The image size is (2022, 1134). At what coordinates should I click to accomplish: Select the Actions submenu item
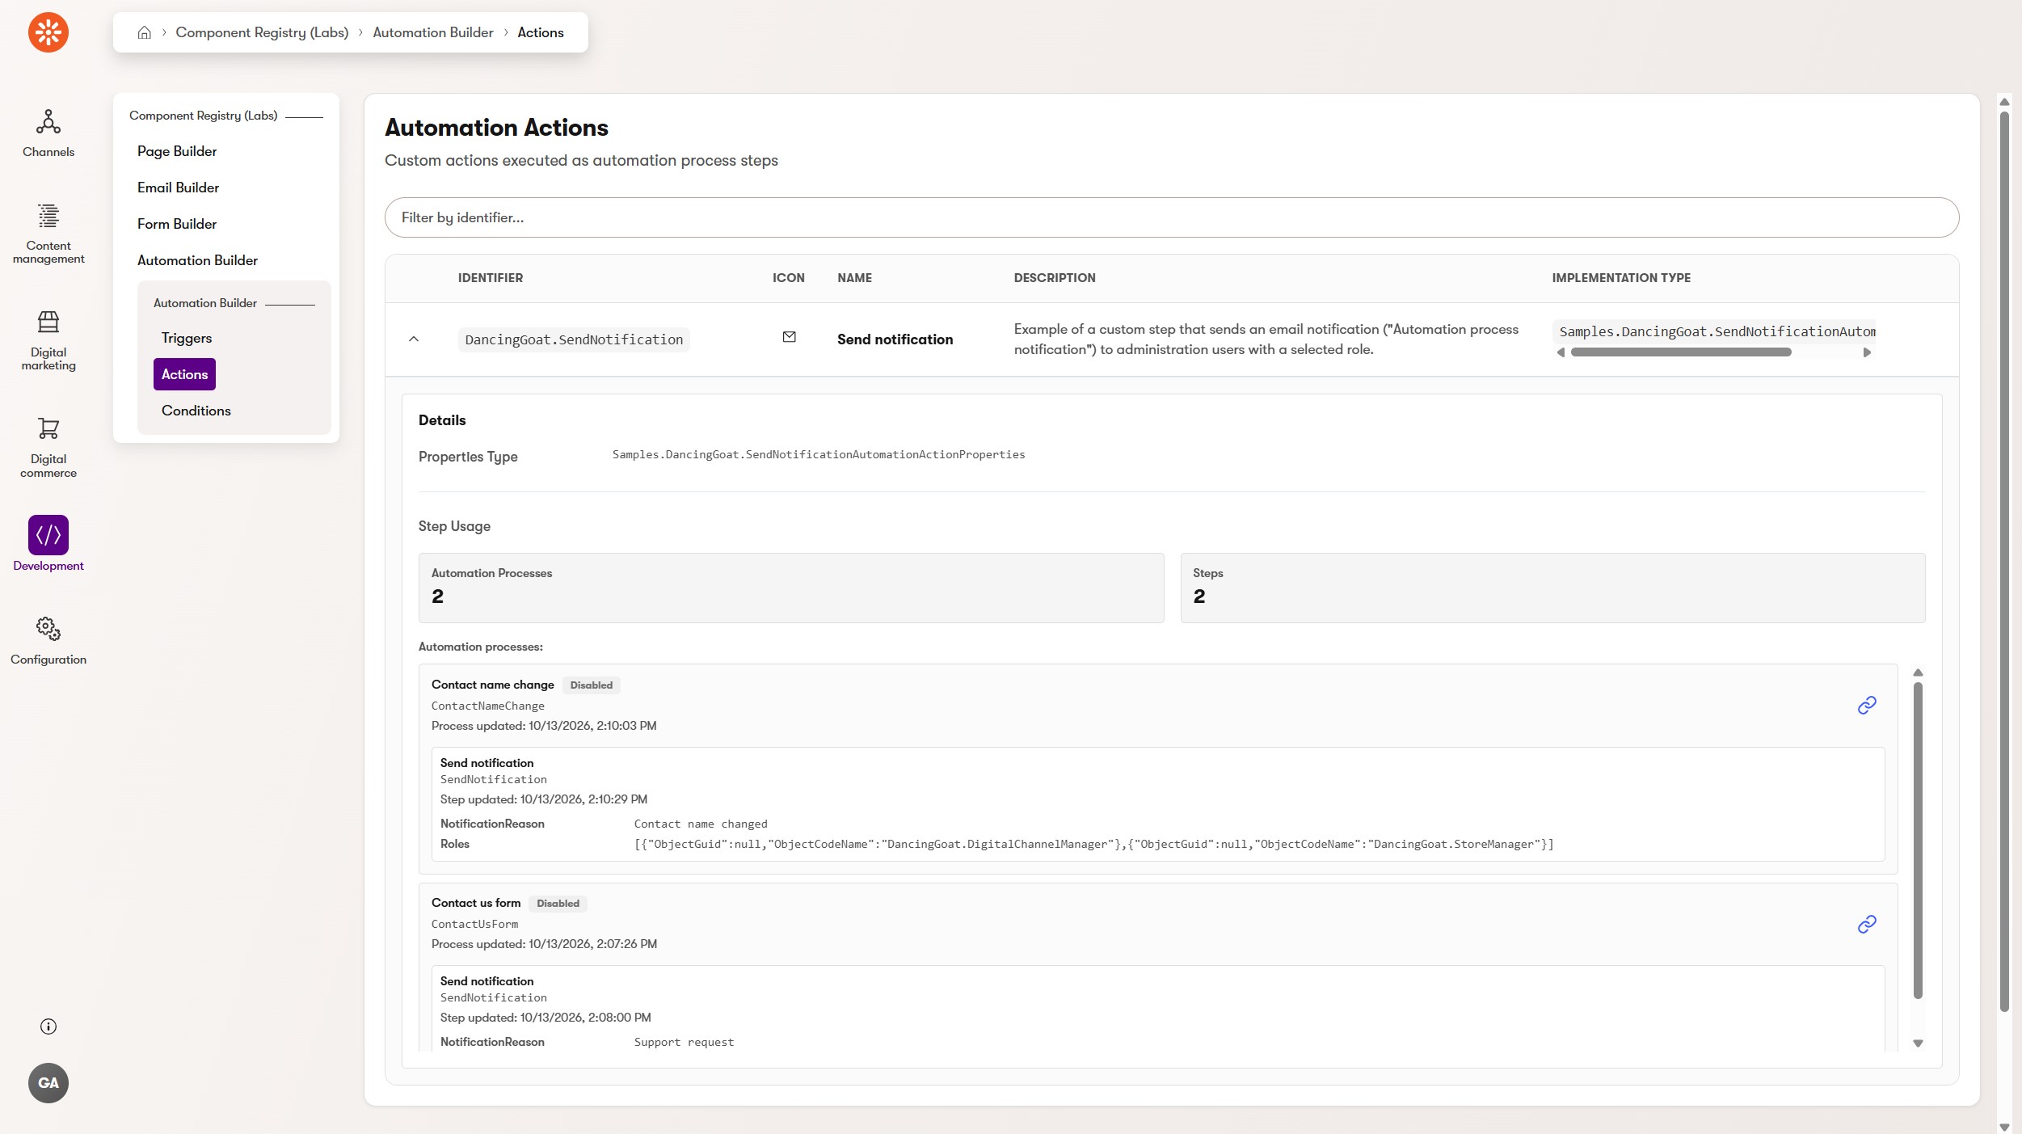[184, 374]
